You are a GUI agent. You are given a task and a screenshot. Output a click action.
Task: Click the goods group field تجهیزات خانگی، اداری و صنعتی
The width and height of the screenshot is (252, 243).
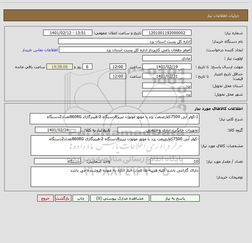click(x=158, y=130)
